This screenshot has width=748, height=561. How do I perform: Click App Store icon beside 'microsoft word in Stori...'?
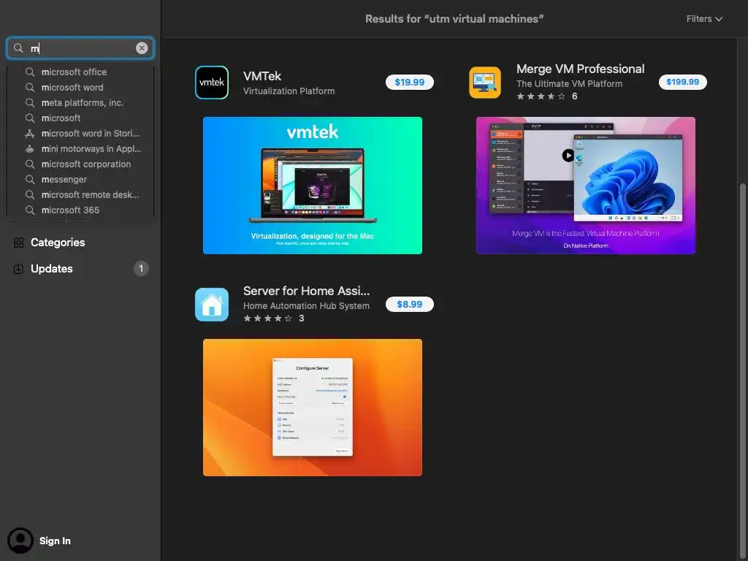[x=29, y=133]
